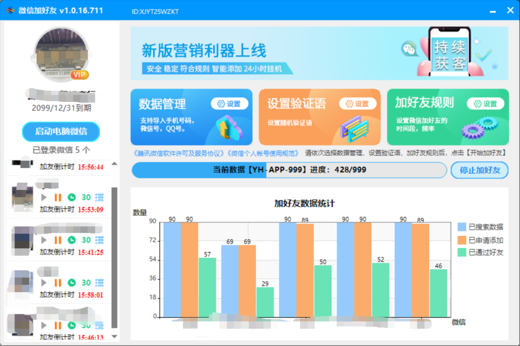Click the 2099/12/31到期 expiry text
Viewport: 520px width, 346px height.
(61, 108)
